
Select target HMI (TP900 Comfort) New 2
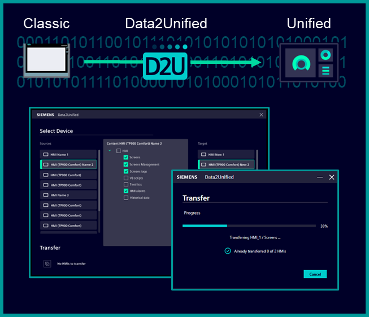tap(226, 164)
